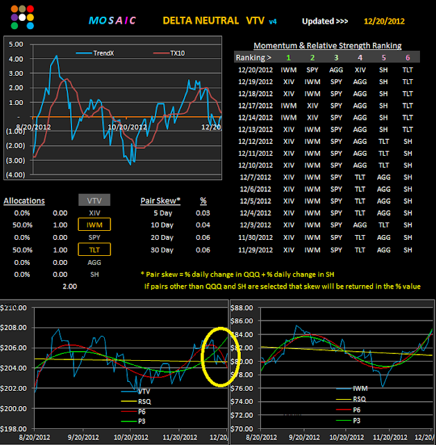Select the highlighted TLT allocation box

pyautogui.click(x=94, y=250)
